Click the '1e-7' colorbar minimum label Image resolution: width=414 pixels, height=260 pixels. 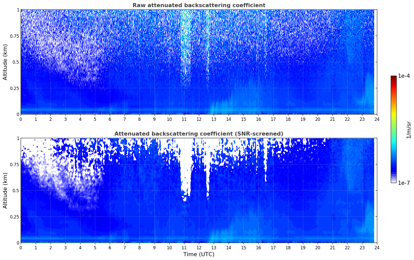[404, 183]
